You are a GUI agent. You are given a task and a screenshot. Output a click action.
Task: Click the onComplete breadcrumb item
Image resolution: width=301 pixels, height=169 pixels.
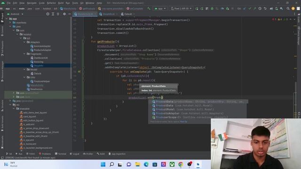[135, 8]
